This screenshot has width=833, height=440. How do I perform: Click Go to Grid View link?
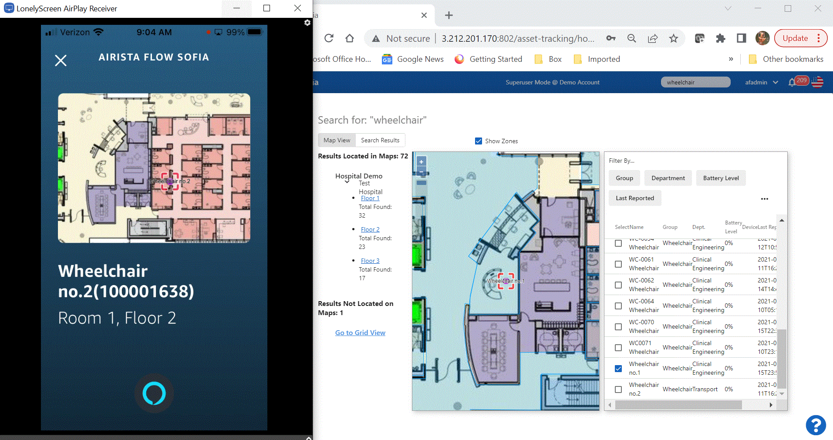coord(360,333)
